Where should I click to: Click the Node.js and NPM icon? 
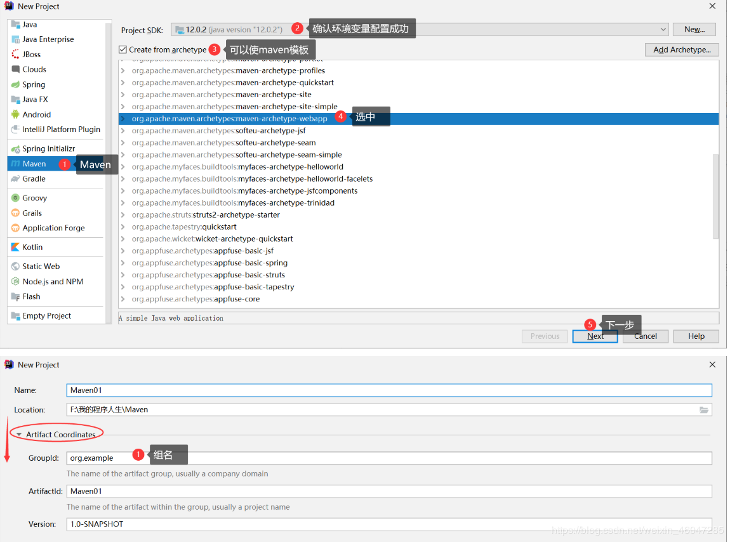[15, 282]
